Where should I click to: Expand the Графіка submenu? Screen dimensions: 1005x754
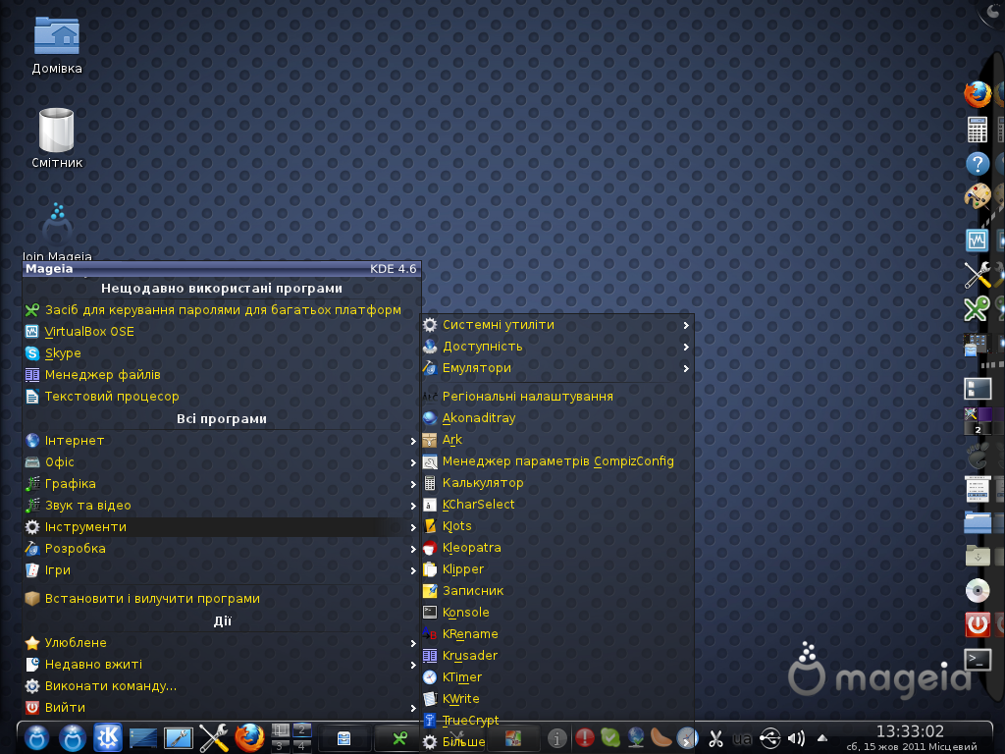(x=221, y=484)
